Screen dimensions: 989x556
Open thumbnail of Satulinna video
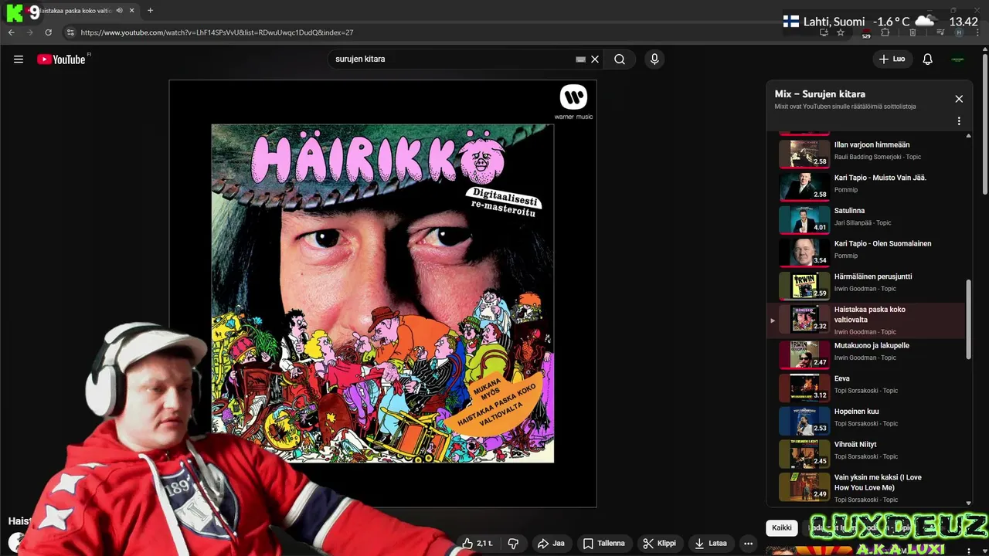coord(804,219)
